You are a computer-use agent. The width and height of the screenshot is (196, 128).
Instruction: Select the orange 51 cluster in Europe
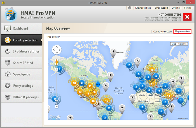point(152,84)
